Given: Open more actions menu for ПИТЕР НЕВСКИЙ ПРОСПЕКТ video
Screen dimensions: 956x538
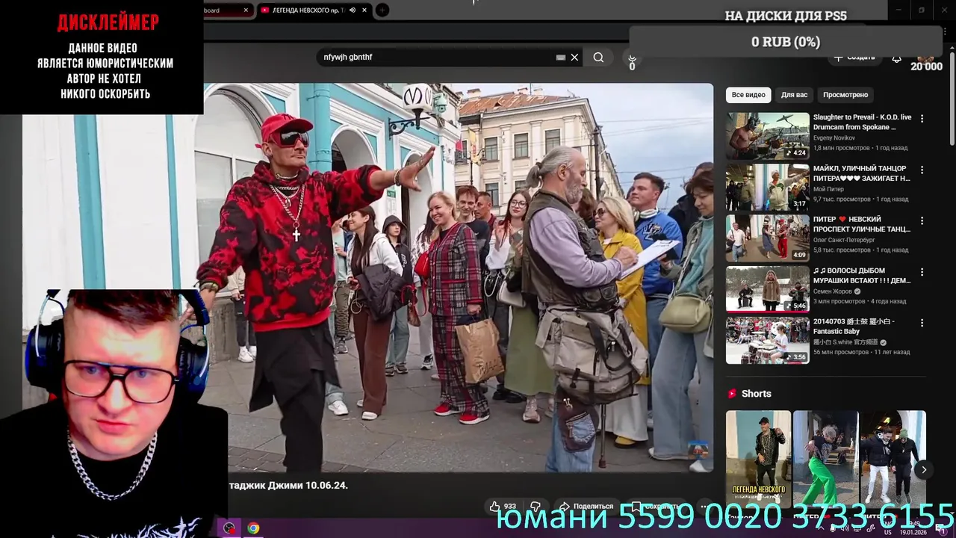Looking at the screenshot, I should [922, 220].
